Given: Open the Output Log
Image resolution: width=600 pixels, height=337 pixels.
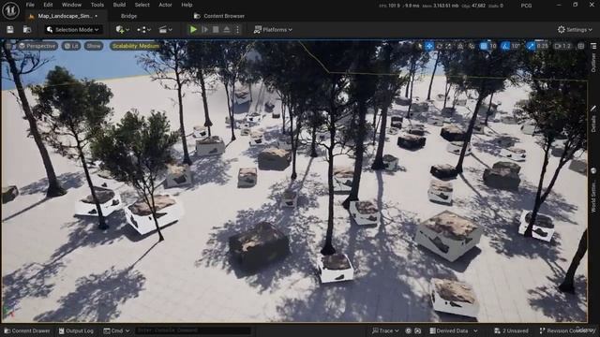Looking at the screenshot, I should pyautogui.click(x=76, y=330).
